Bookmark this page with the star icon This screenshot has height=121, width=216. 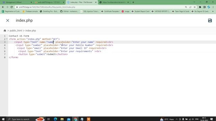(x=194, y=7)
